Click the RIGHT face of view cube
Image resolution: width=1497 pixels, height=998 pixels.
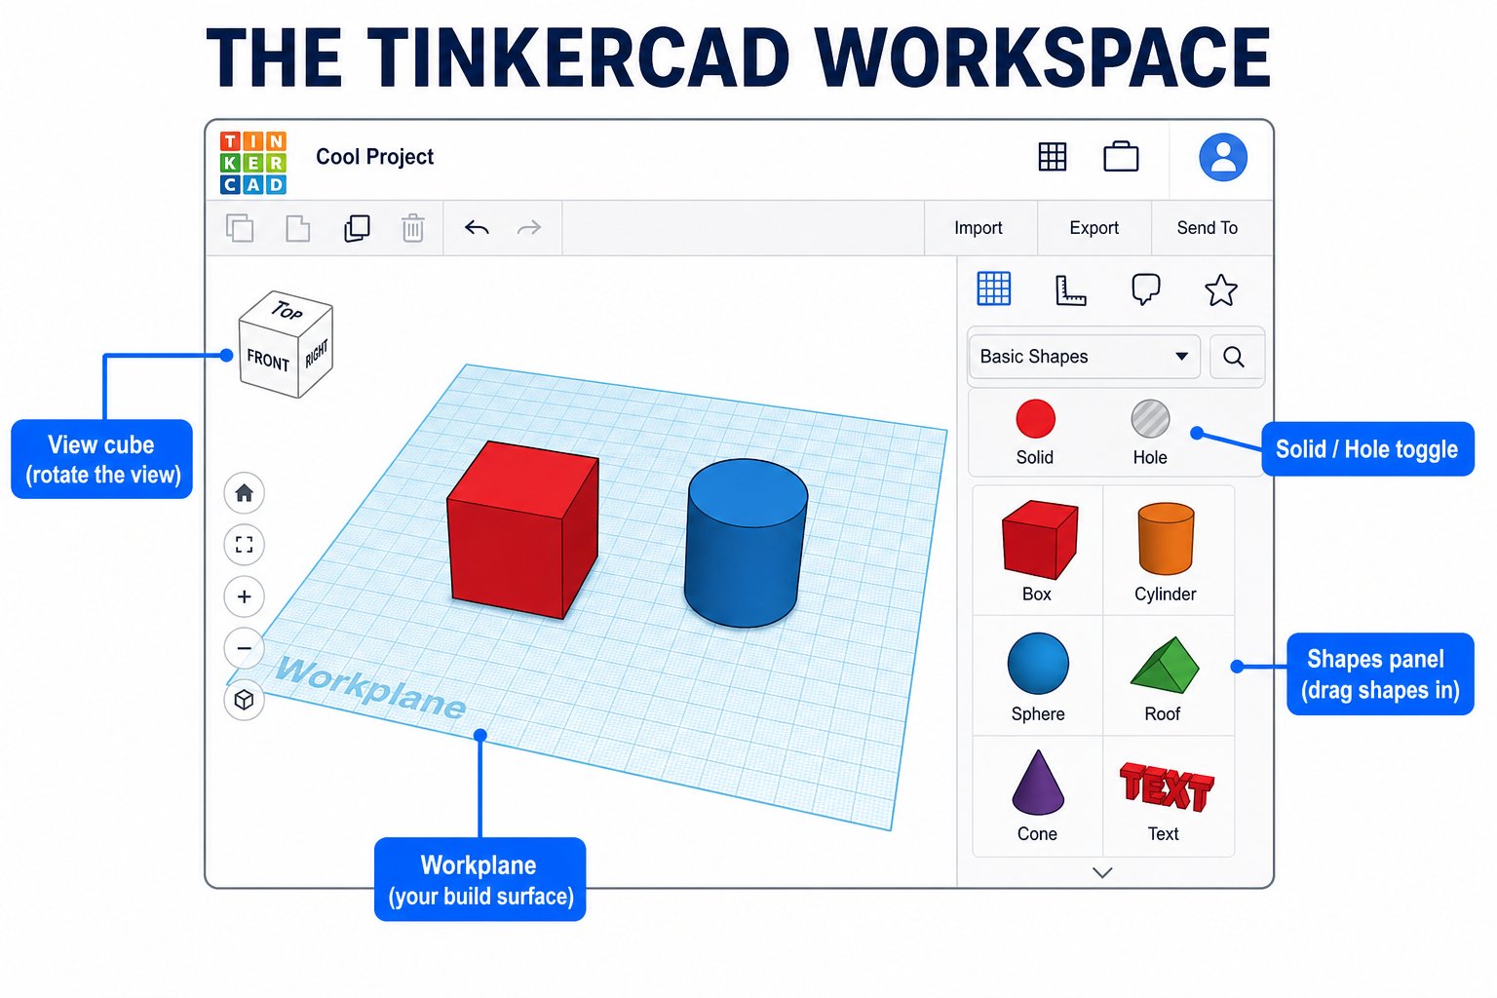point(316,354)
